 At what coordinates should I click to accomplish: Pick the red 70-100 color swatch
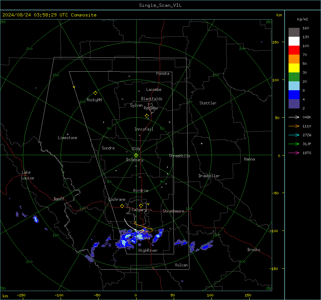[x=294, y=50]
